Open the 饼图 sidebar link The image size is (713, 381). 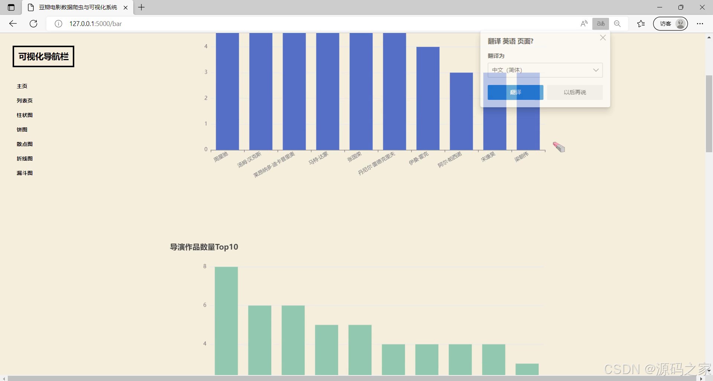coord(22,130)
